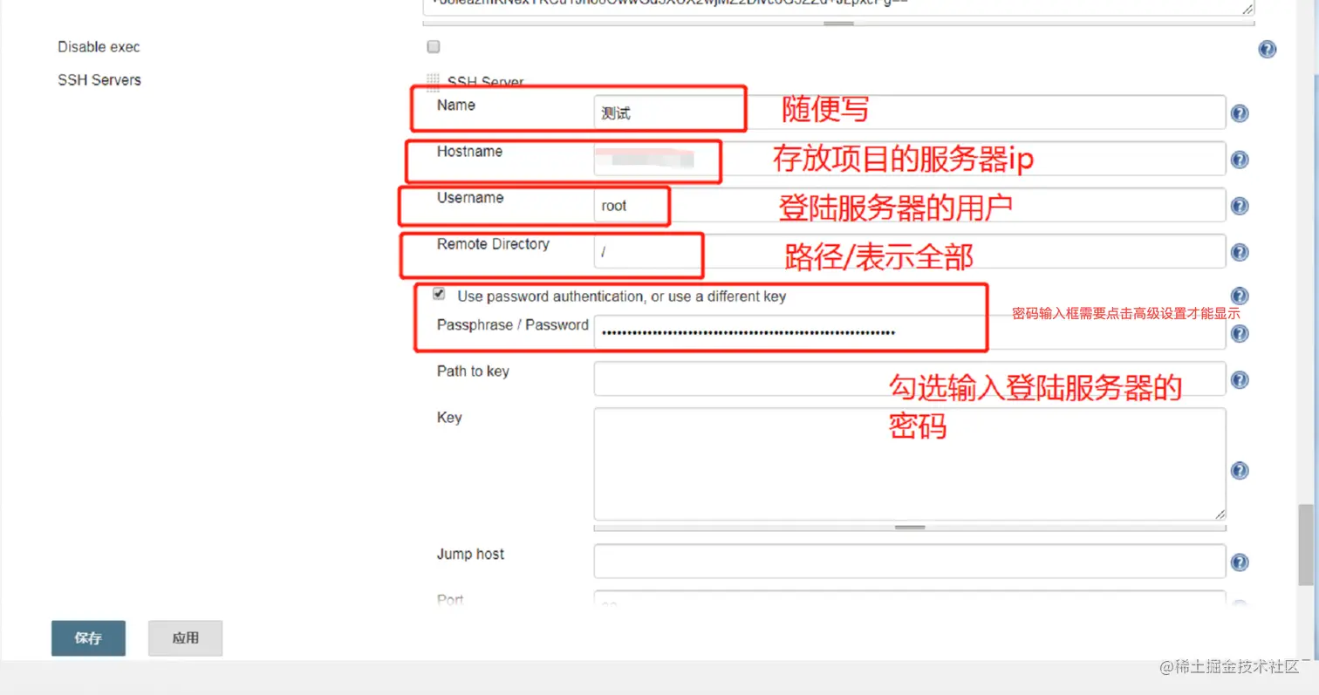Screen dimensions: 1319x695
Task: Click the Jump host label
Action: [470, 554]
